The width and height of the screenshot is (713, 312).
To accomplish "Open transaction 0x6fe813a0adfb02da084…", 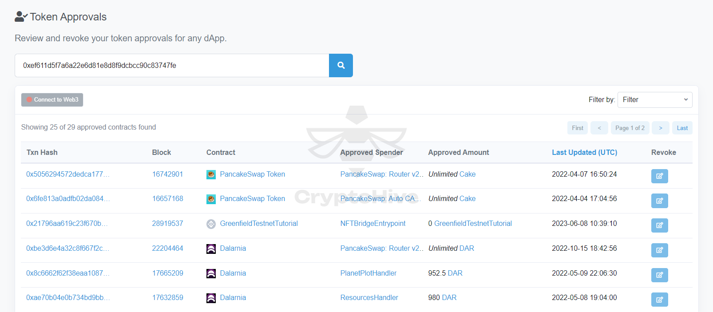I will point(68,198).
